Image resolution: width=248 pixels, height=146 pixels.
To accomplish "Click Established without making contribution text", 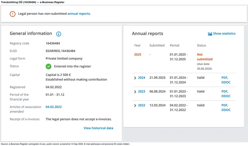I will (76, 79).
